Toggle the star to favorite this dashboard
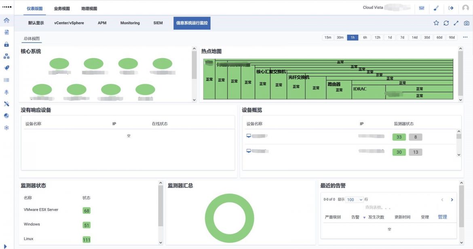 (x=436, y=23)
